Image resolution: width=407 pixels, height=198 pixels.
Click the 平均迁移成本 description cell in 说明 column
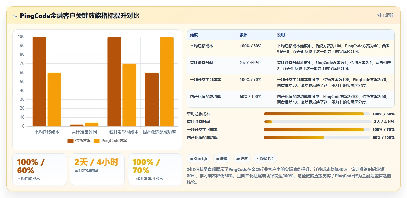click(x=333, y=48)
